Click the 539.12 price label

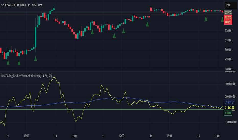tap(228, 12)
